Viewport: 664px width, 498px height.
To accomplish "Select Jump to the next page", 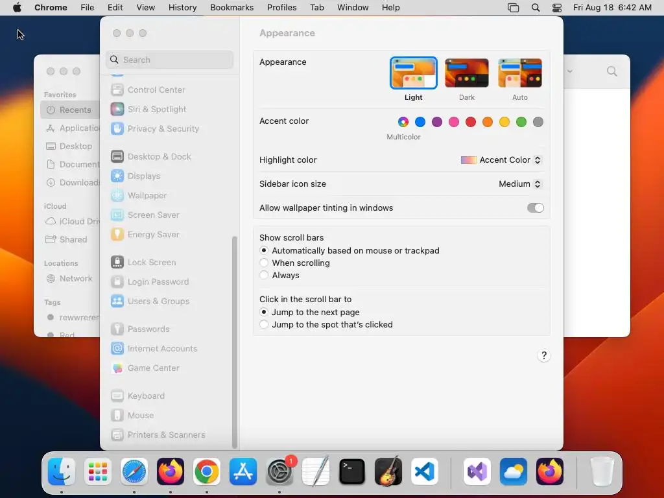I will (x=264, y=312).
